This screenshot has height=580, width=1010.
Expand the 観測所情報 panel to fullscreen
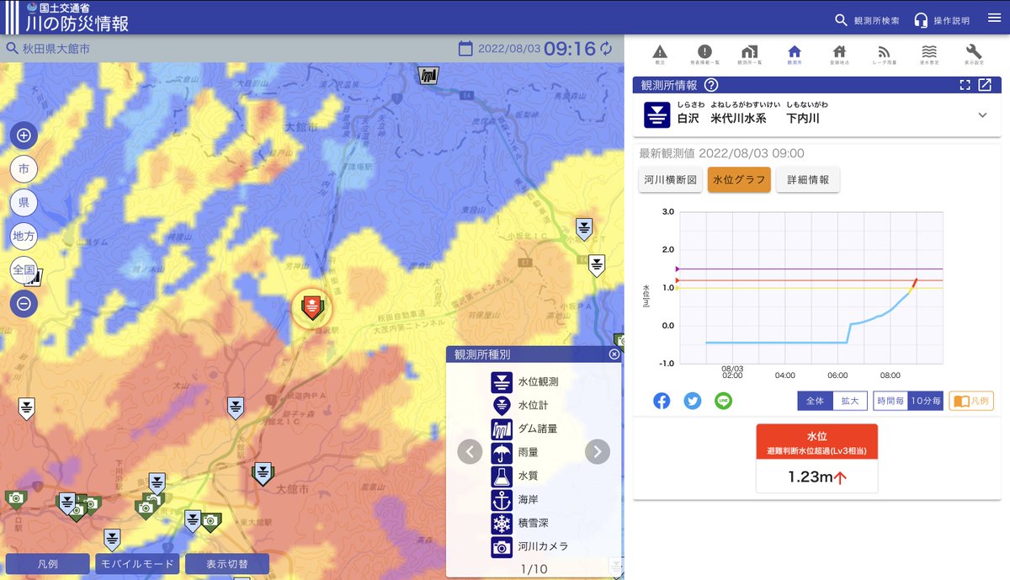tap(965, 85)
